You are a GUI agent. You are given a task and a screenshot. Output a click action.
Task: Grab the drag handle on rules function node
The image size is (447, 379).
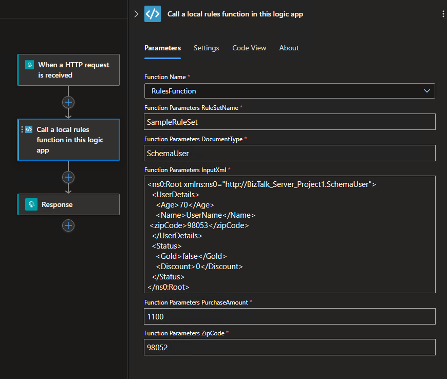(22, 130)
